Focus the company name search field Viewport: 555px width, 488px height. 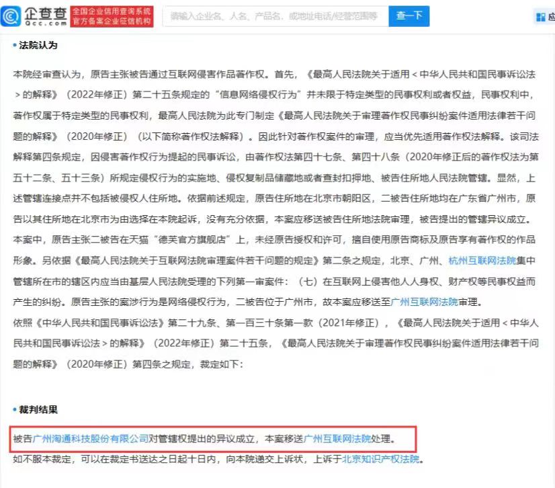pos(275,16)
